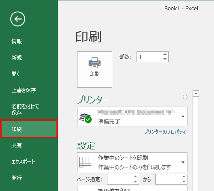Select 新規 in the sidebar
The width and height of the screenshot is (214, 191).
17,58
